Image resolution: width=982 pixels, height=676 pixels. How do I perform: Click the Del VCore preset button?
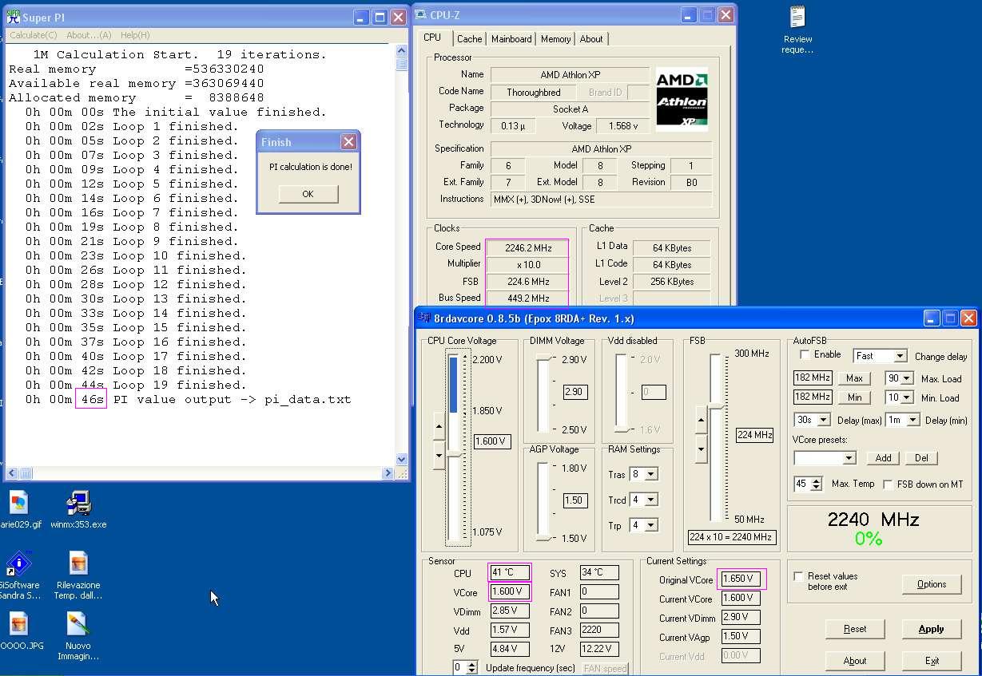click(x=921, y=458)
